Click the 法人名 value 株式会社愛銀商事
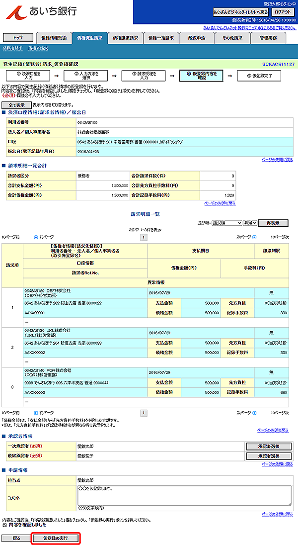The image size is (298, 546). 93,132
